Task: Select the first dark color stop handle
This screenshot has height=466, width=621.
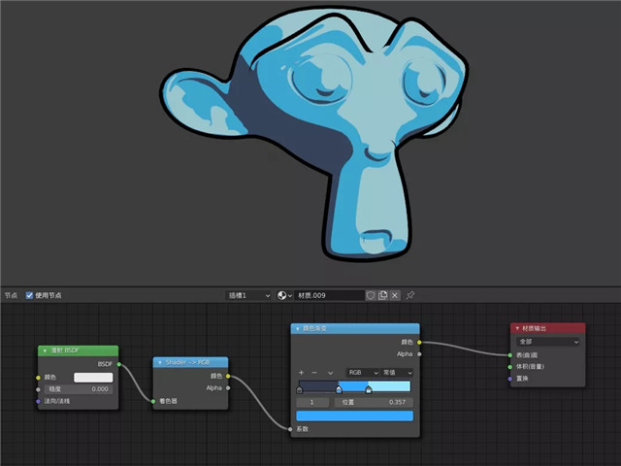Action: 300,390
